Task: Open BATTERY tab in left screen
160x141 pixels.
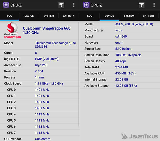Action: pos(68,16)
